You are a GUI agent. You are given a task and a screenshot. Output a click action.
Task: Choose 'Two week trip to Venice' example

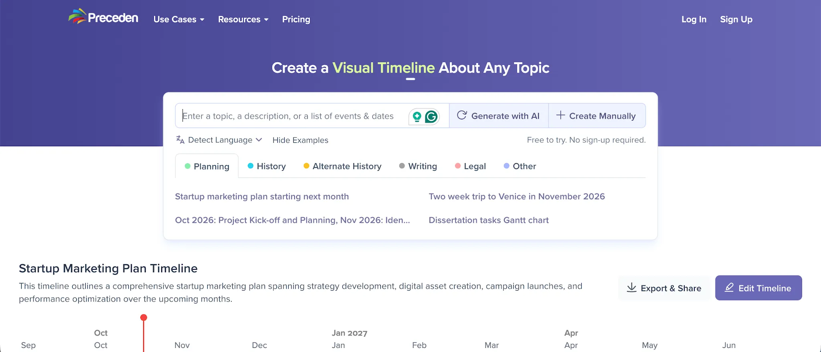tap(517, 196)
